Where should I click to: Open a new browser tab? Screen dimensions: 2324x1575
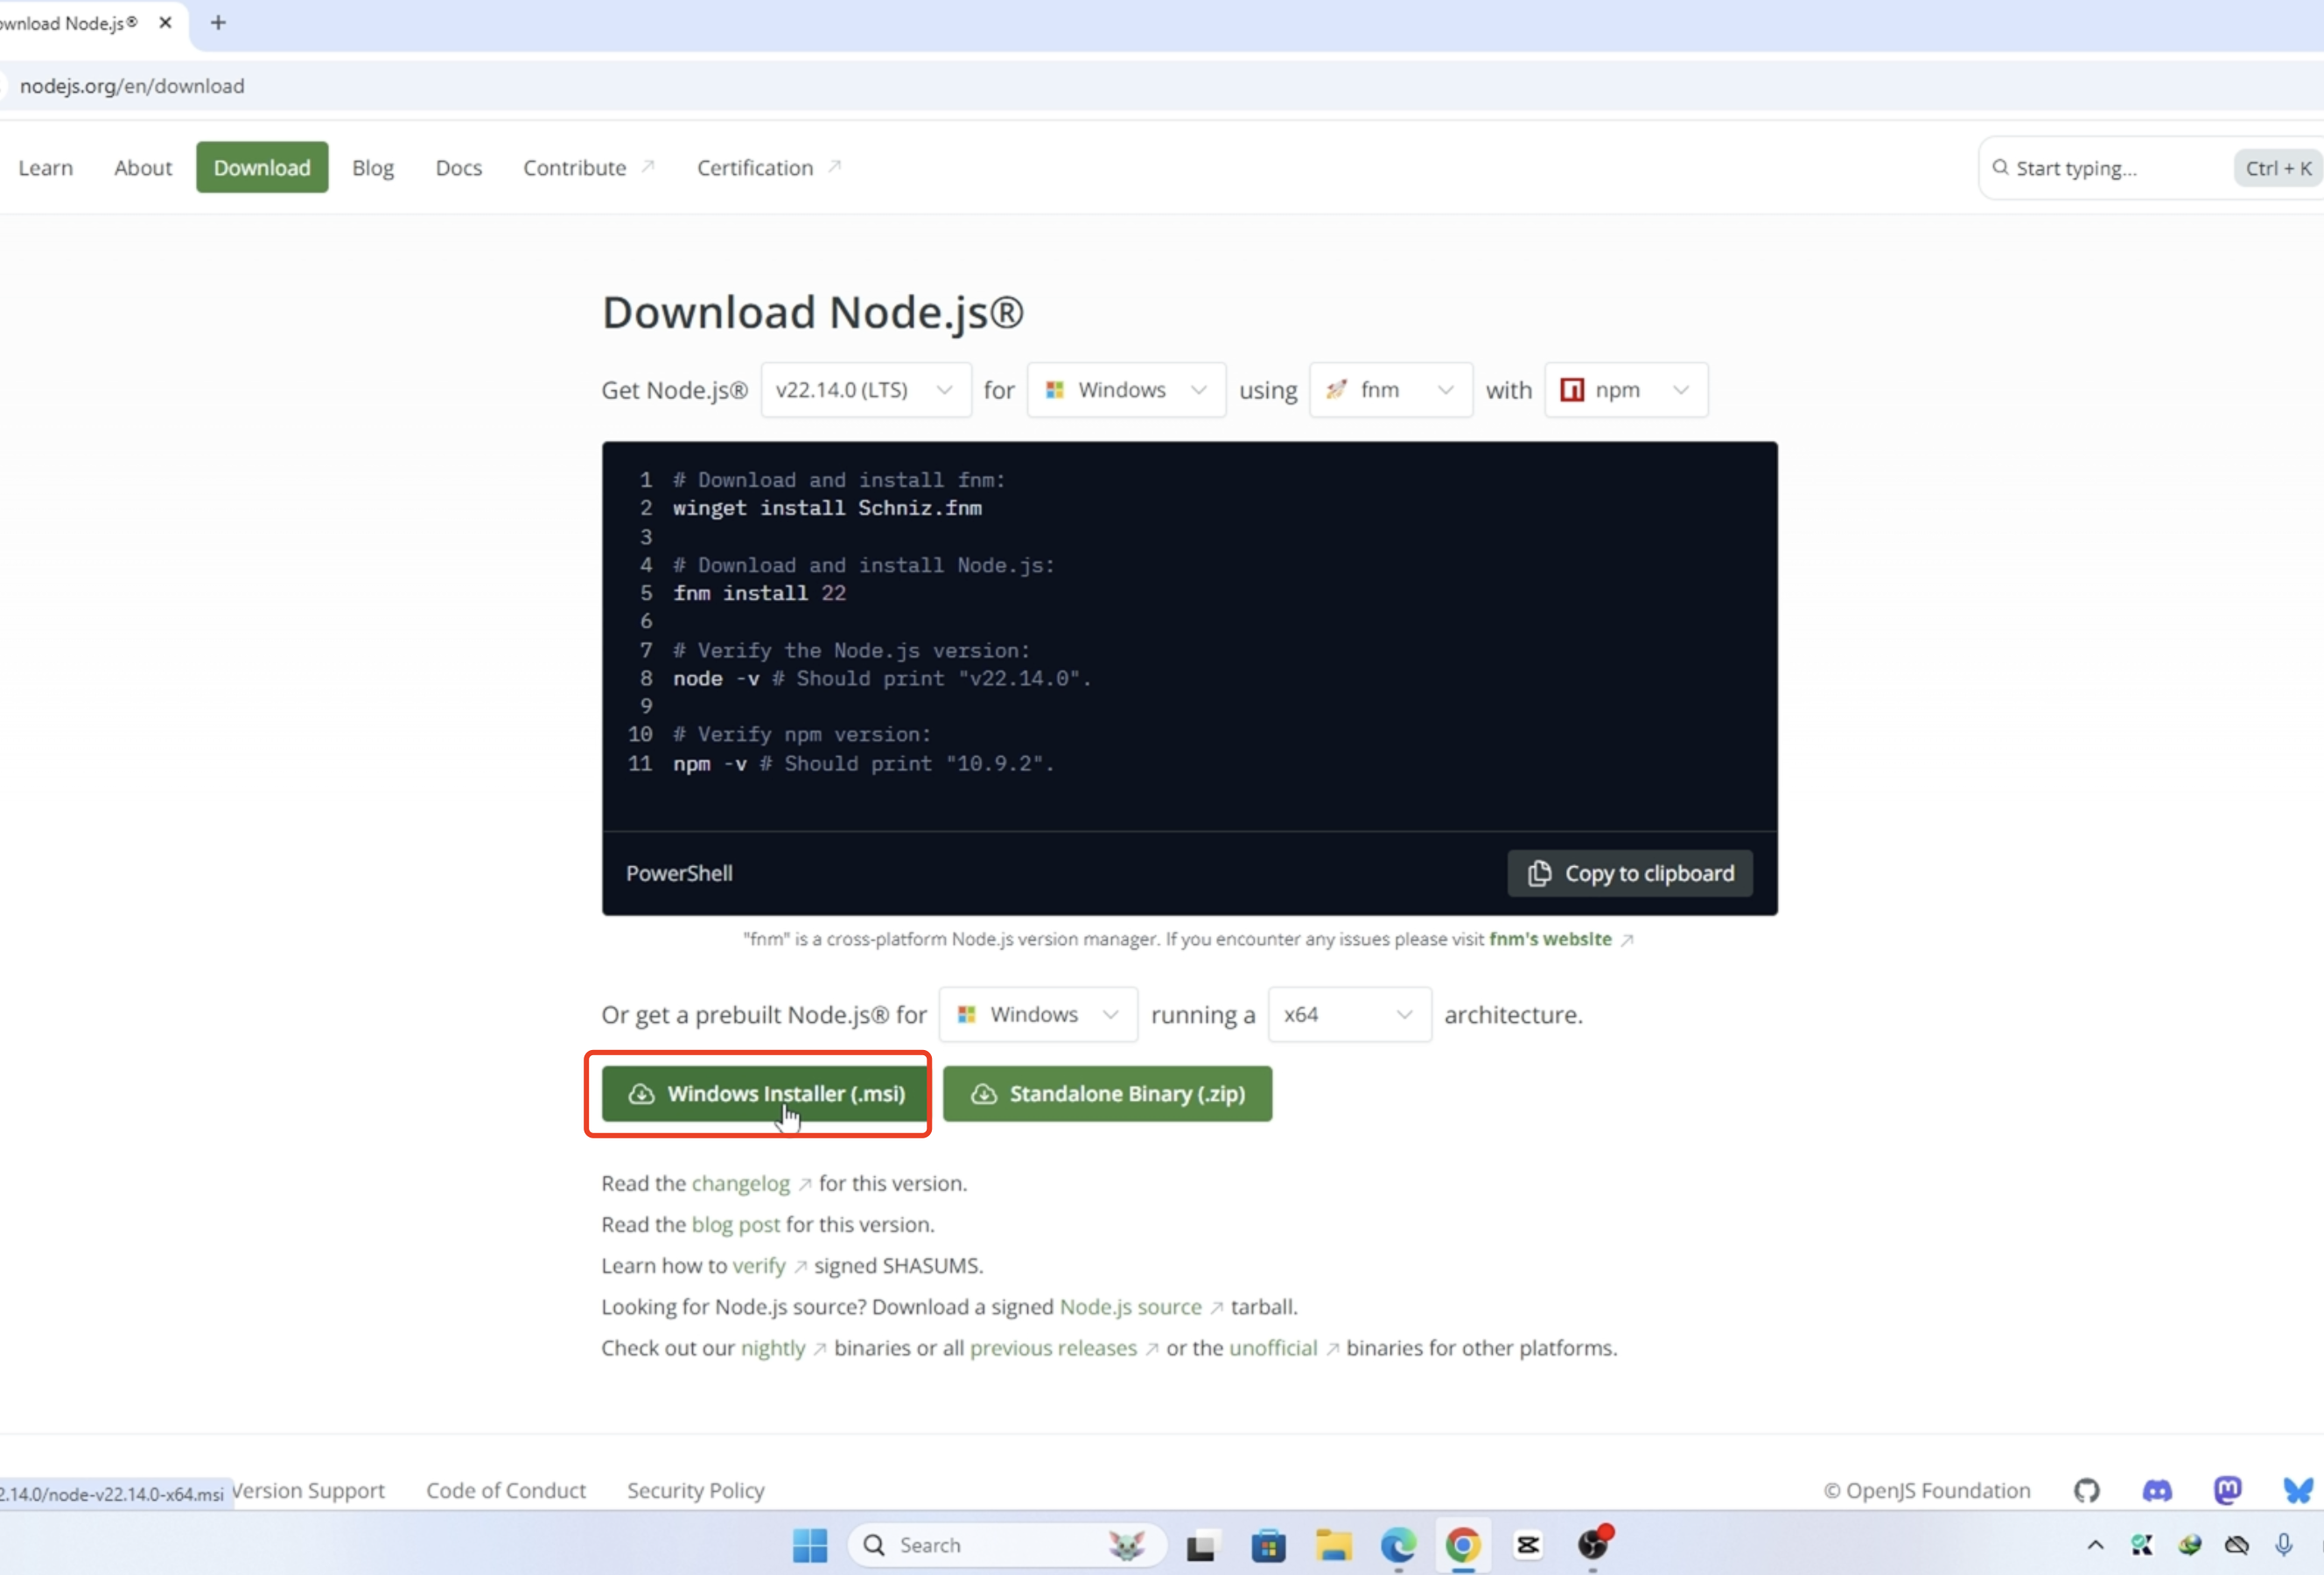pyautogui.click(x=218, y=22)
